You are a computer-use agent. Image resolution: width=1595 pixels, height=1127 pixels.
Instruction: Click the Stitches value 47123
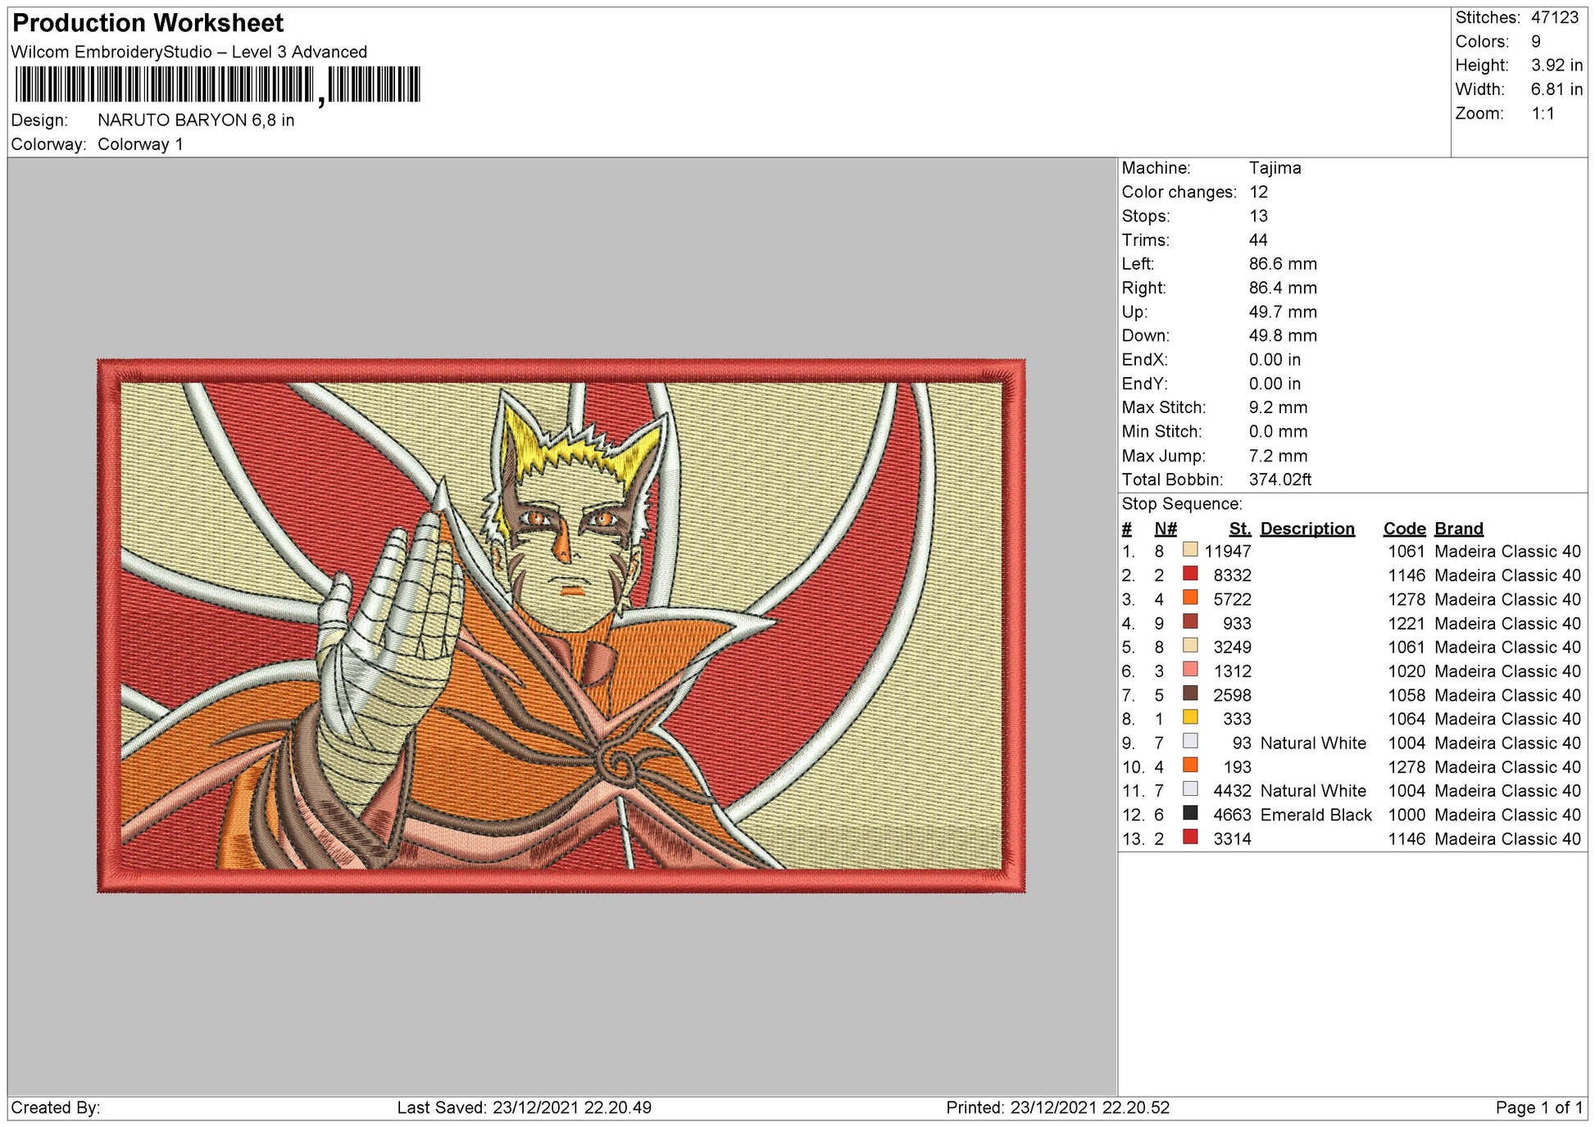(x=1554, y=17)
